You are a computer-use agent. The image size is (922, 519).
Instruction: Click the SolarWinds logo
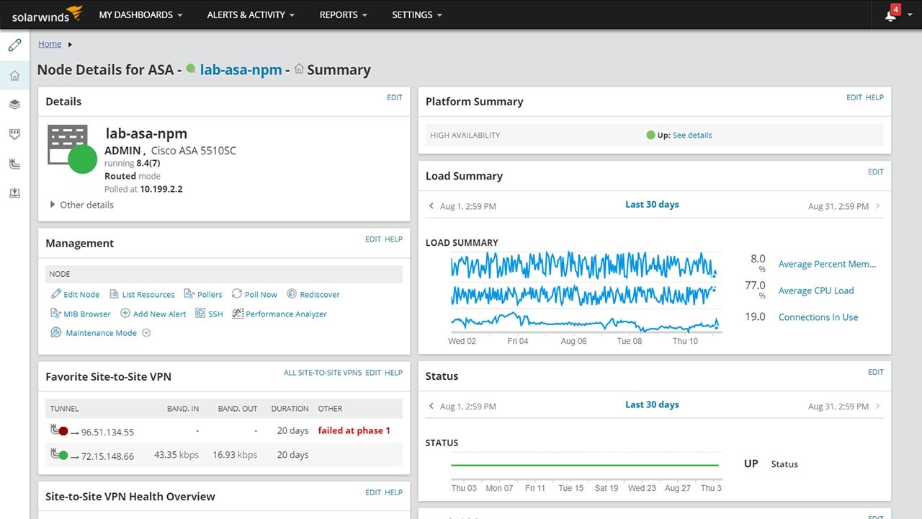(48, 14)
